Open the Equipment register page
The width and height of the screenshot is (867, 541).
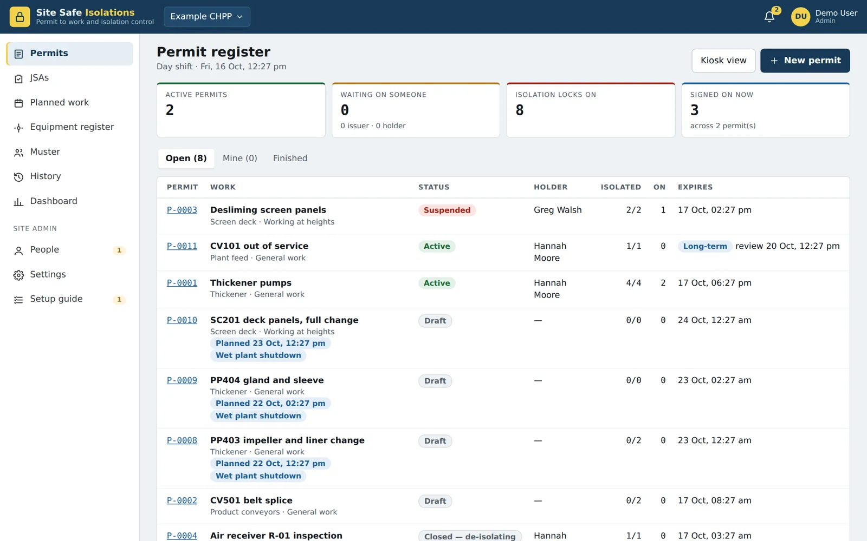click(x=69, y=127)
